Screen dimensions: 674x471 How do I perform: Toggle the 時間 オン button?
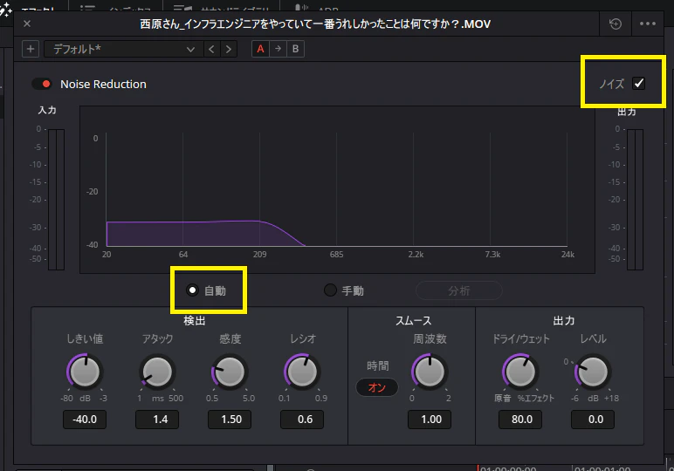[x=377, y=387]
